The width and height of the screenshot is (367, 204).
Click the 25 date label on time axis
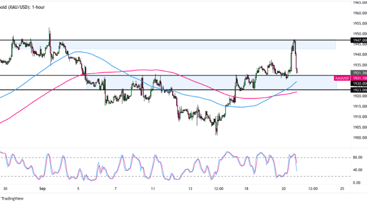point(342,188)
